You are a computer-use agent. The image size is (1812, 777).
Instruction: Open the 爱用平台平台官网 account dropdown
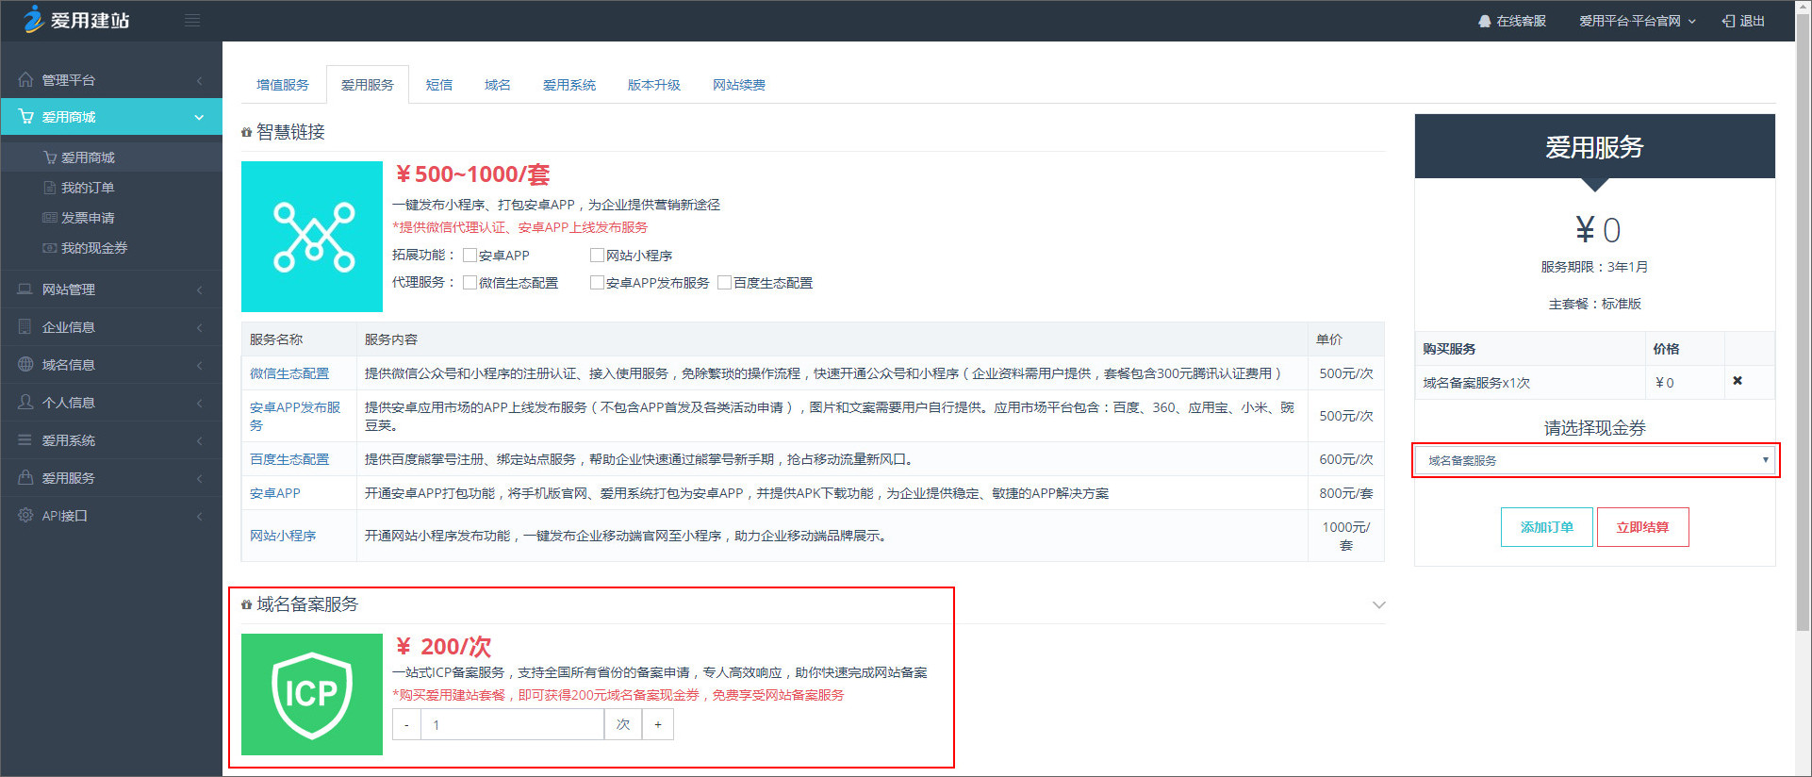click(1638, 21)
